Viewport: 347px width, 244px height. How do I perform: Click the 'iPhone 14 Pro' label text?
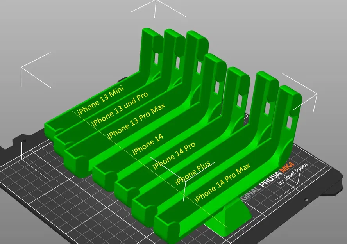click(174, 156)
